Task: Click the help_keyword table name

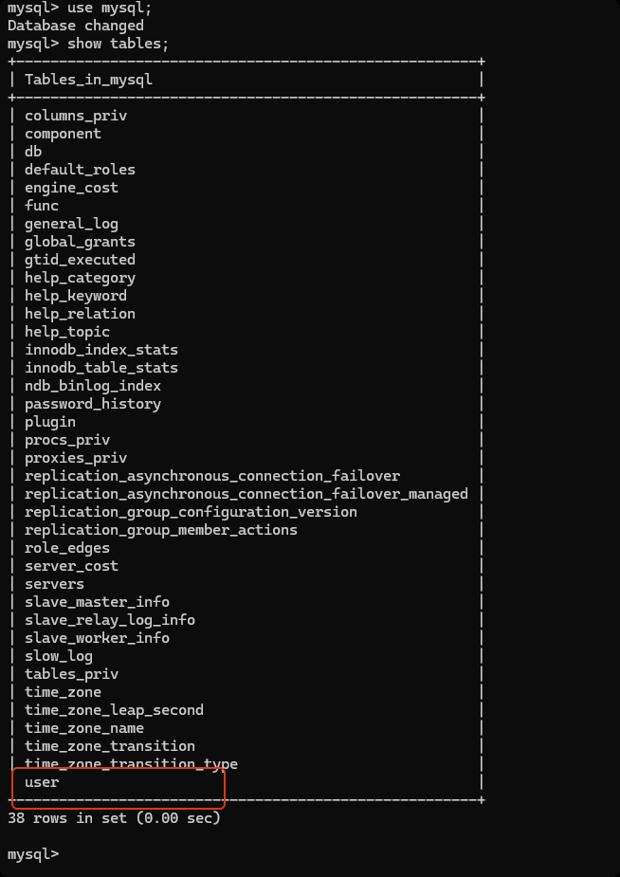Action: 76,296
